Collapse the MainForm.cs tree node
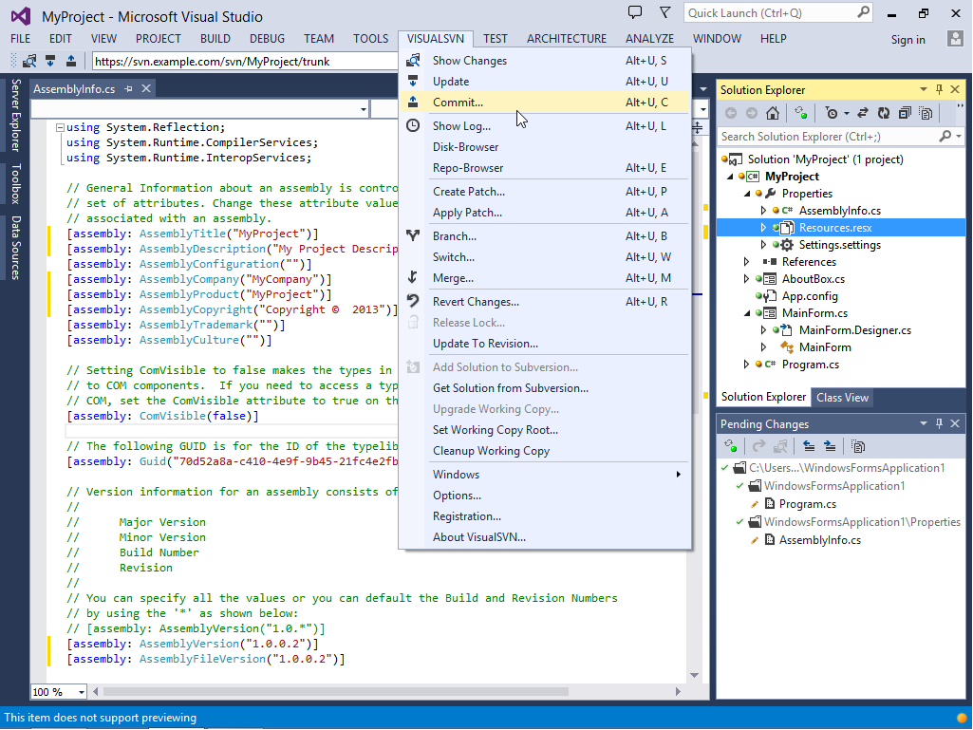The height and width of the screenshot is (730, 973). [x=746, y=313]
